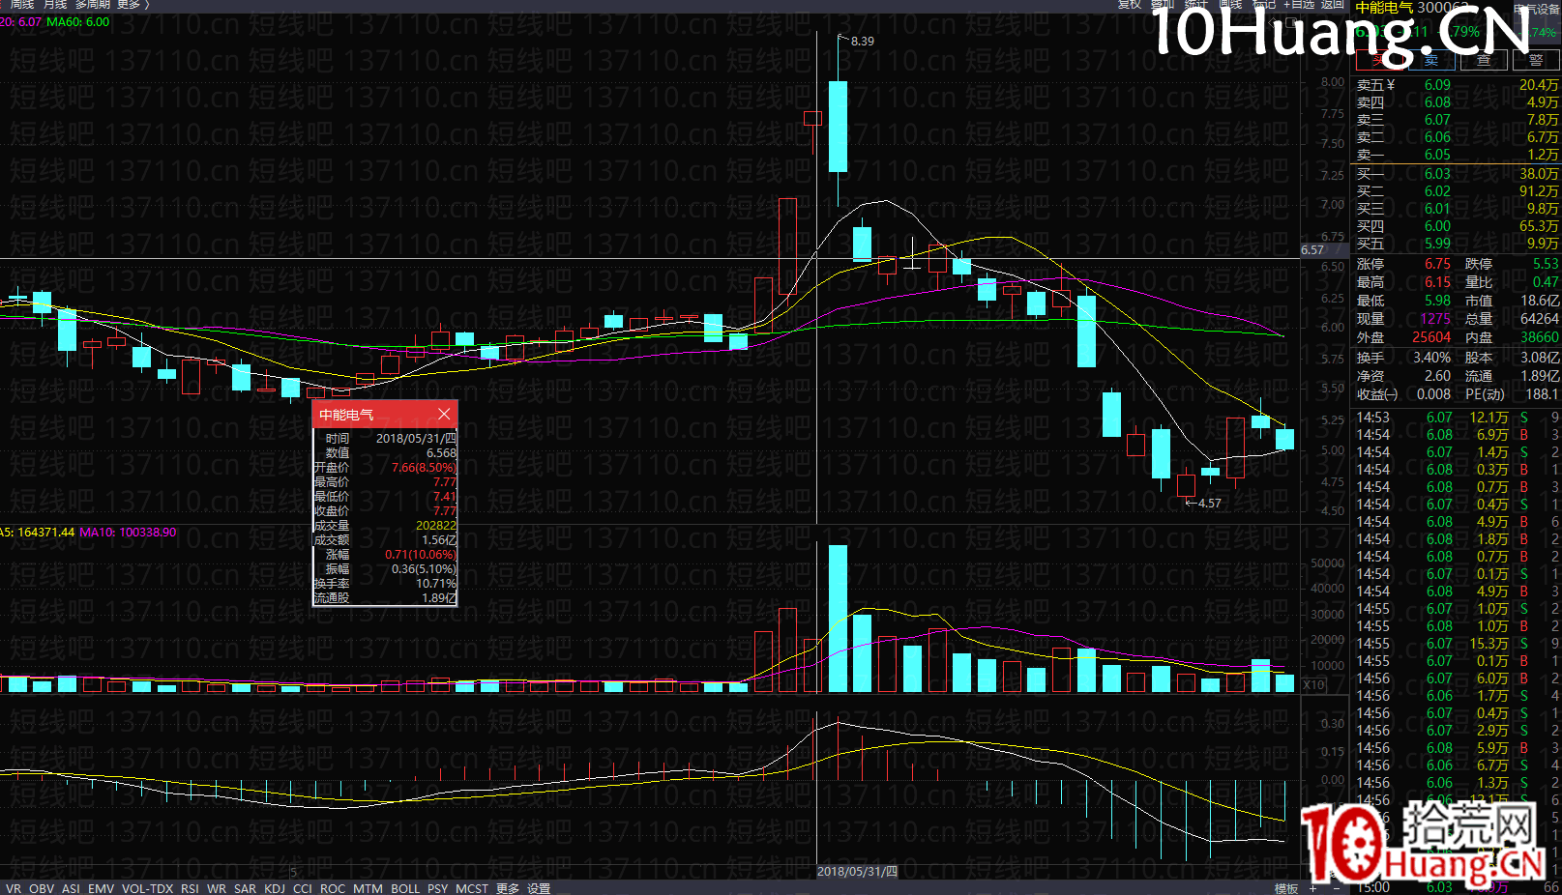Switch to the RSI indicator
The width and height of the screenshot is (1562, 895).
pos(190,888)
